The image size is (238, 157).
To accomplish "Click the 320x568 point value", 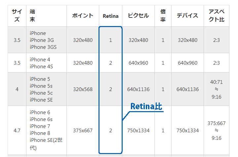I will (83, 89).
